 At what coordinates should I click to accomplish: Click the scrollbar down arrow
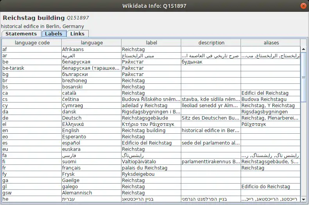304,198
